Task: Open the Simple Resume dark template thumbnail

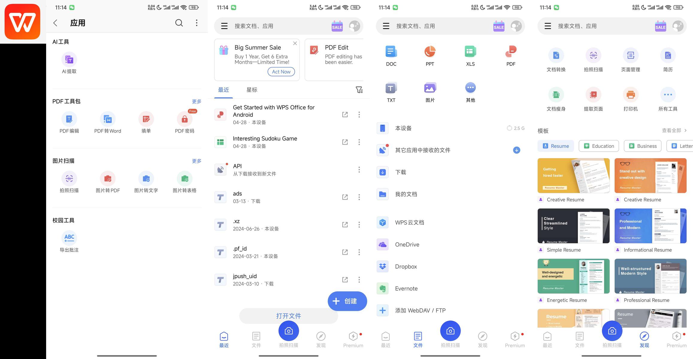Action: point(573,226)
